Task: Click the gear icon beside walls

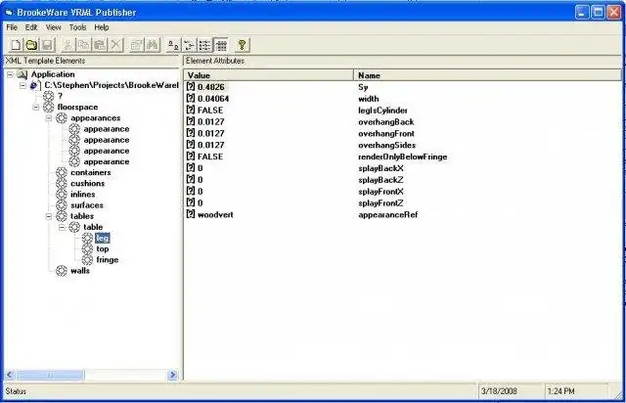Action: click(61, 270)
